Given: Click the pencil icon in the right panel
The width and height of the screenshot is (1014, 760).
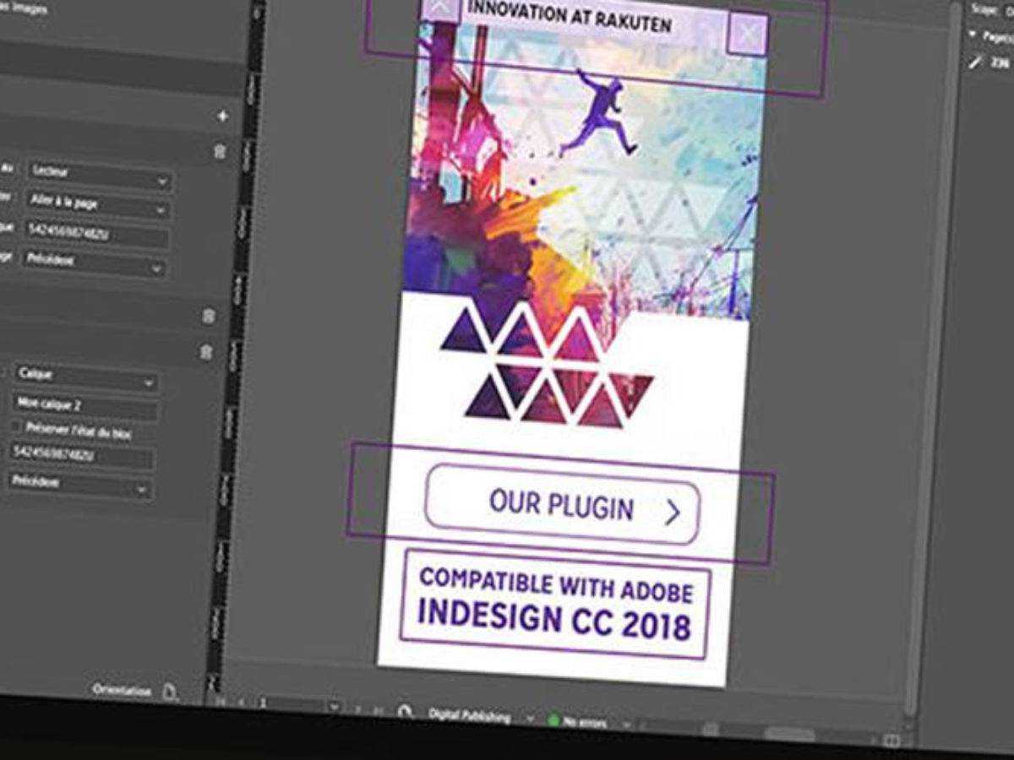Looking at the screenshot, I should (975, 62).
